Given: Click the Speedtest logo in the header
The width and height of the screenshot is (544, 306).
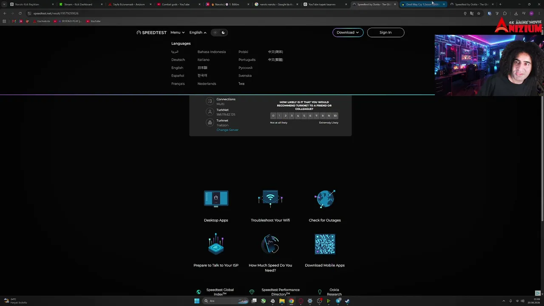Looking at the screenshot, I should pyautogui.click(x=152, y=32).
